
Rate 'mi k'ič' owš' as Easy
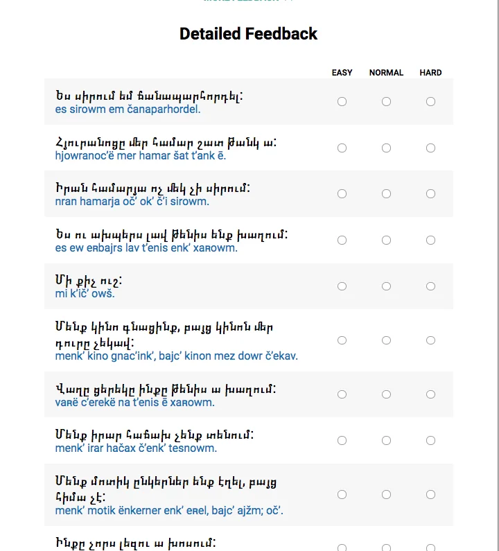342,286
